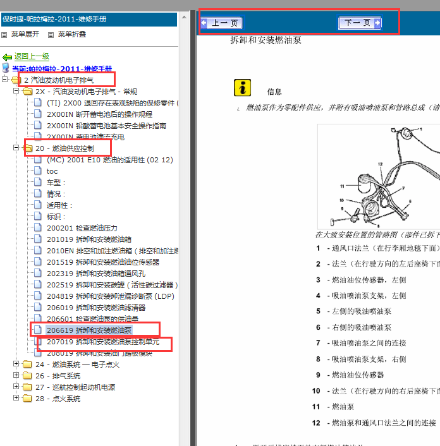The image size is (440, 446).
Task: Click page icon of 201019 拆卸和安装燃油箱
Action: (37, 239)
